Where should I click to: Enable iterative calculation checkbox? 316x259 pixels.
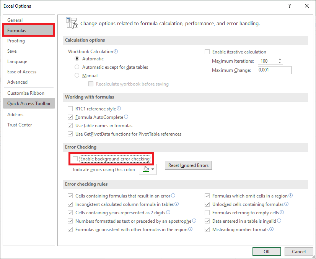(x=207, y=52)
